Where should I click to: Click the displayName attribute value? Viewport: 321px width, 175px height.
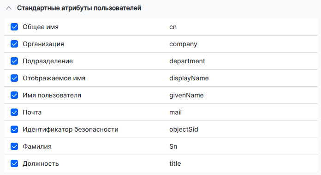pyautogui.click(x=189, y=78)
